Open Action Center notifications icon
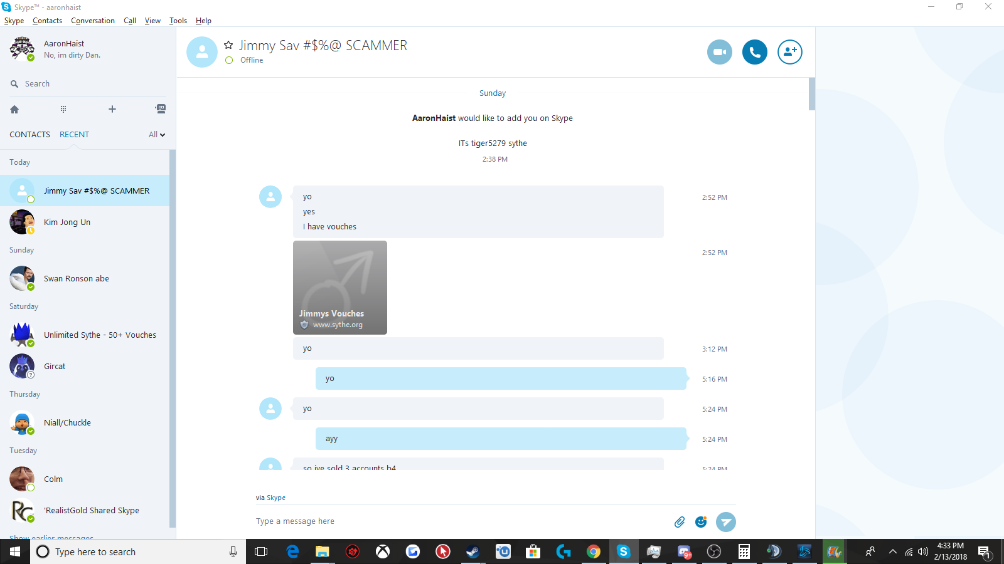Viewport: 1004px width, 564px height. (984, 552)
